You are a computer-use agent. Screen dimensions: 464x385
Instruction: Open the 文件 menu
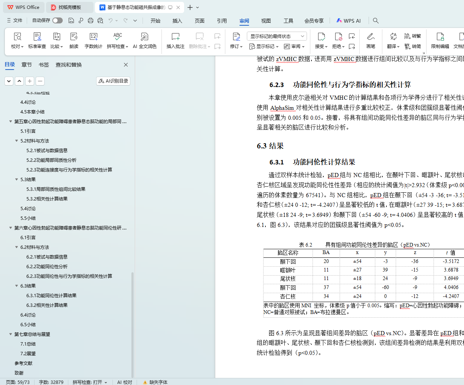[14, 20]
